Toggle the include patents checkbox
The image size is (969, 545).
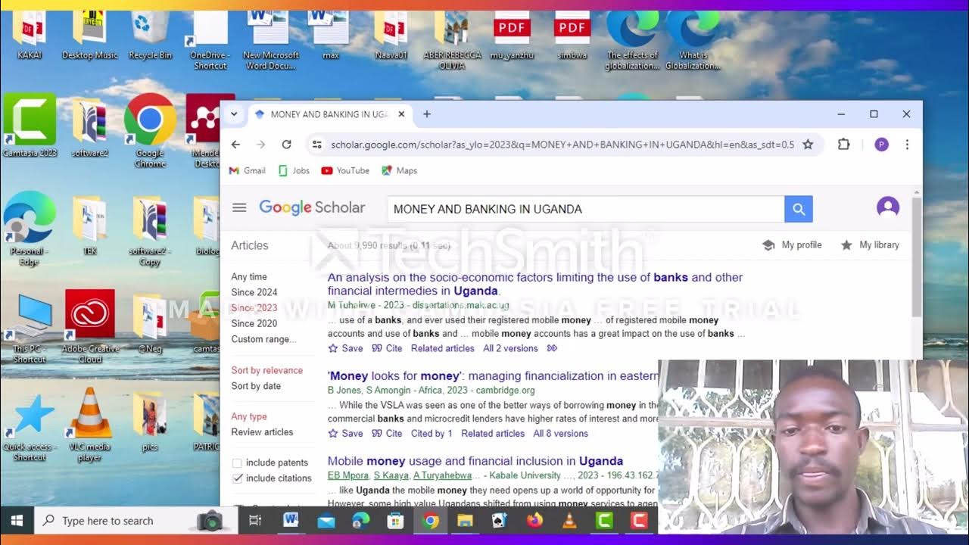click(237, 462)
